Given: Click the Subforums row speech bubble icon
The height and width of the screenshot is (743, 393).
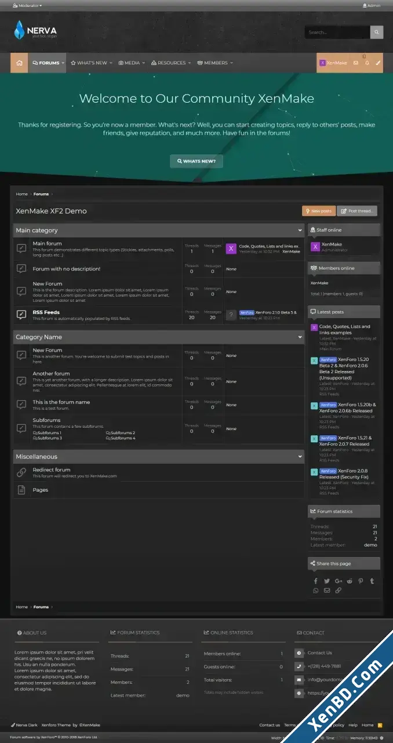Looking at the screenshot, I should (21, 428).
